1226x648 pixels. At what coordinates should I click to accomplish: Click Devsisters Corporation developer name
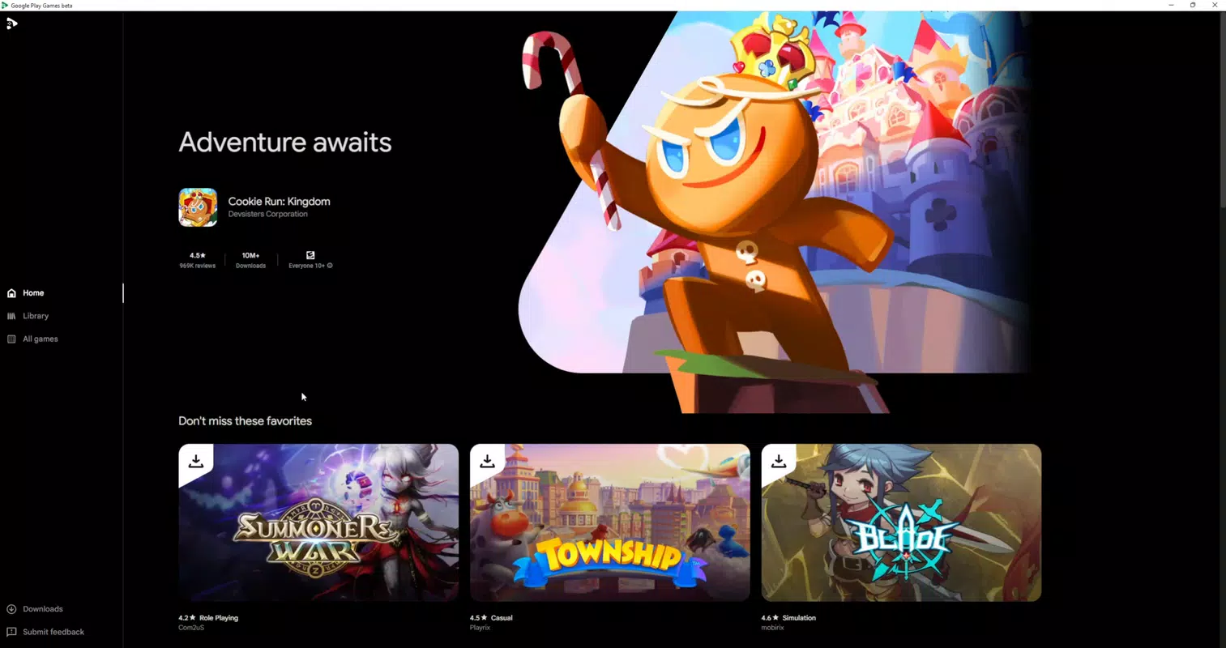267,215
